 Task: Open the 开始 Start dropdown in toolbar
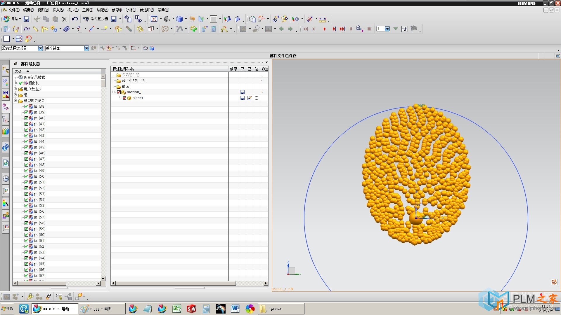(12, 19)
